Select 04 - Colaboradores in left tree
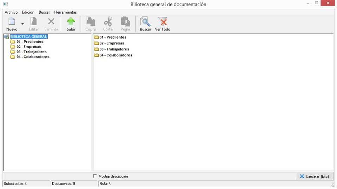This screenshot has height=189, width=337. point(33,57)
